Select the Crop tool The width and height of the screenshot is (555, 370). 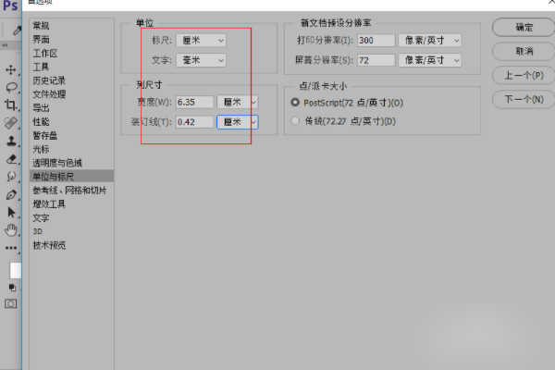point(10,105)
